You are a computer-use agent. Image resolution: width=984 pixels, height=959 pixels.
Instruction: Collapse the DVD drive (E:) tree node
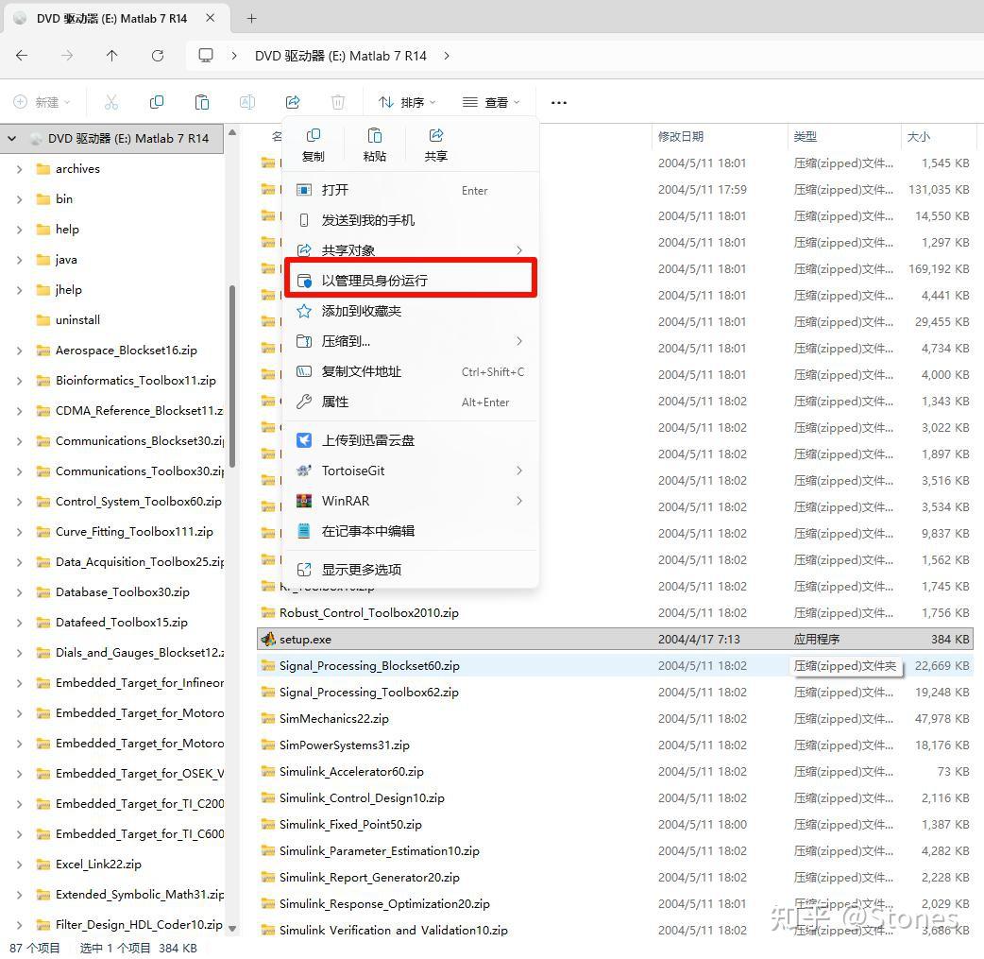pos(12,139)
